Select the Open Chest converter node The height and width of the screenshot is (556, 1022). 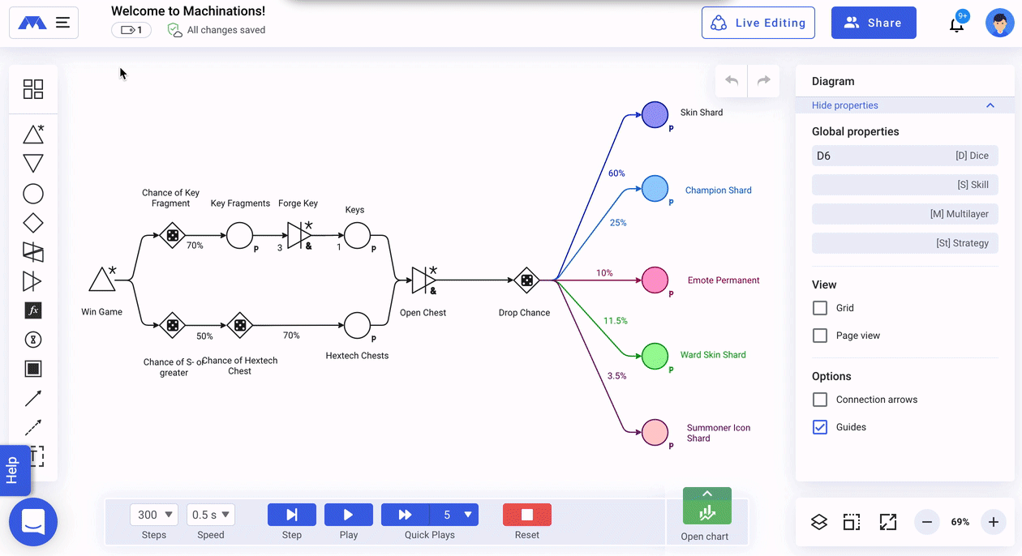tap(424, 280)
